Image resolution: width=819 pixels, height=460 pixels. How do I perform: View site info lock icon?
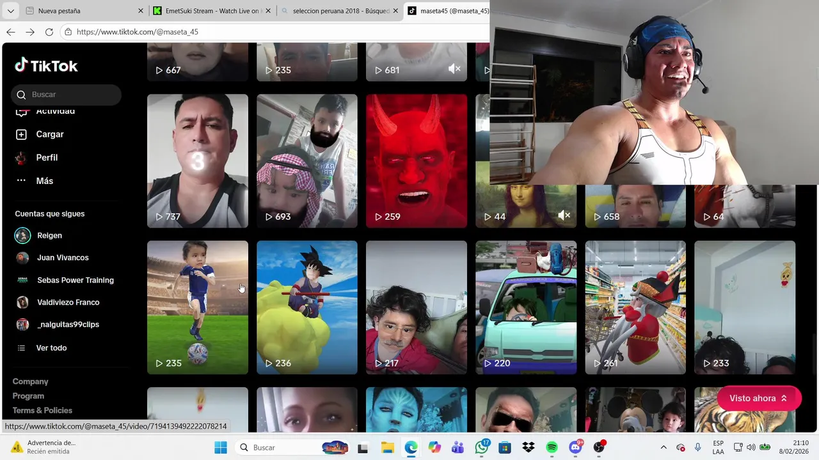point(68,32)
